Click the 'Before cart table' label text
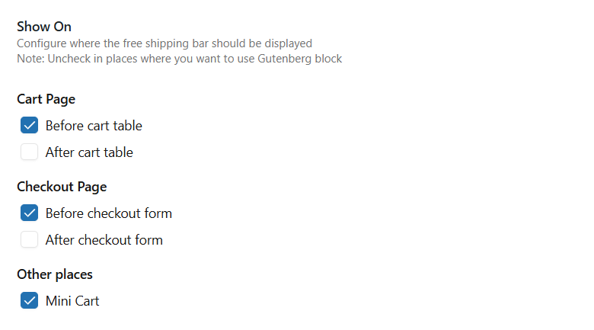 94,126
